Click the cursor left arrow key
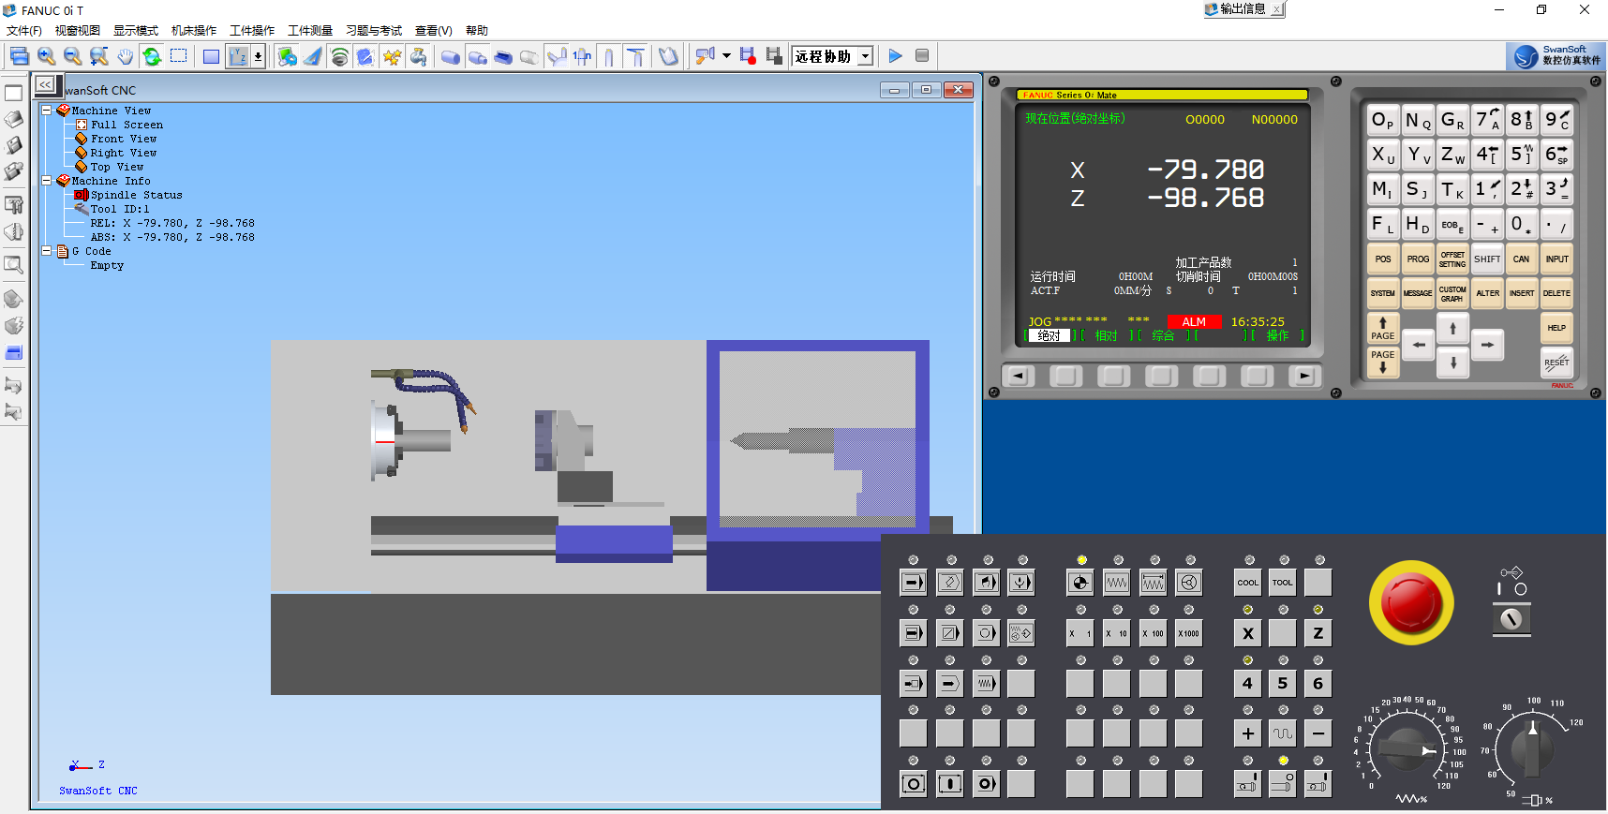 (1419, 345)
